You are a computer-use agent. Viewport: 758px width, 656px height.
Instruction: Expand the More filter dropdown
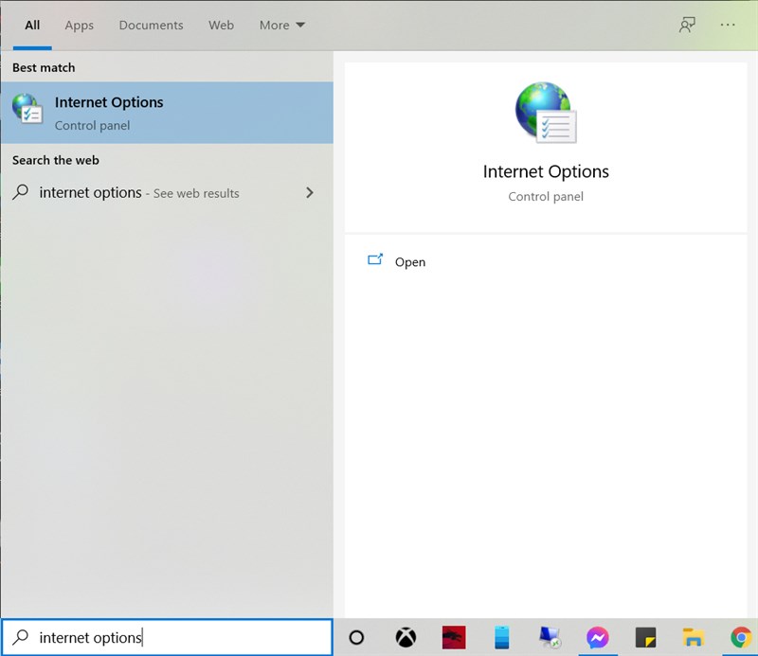[x=281, y=26]
